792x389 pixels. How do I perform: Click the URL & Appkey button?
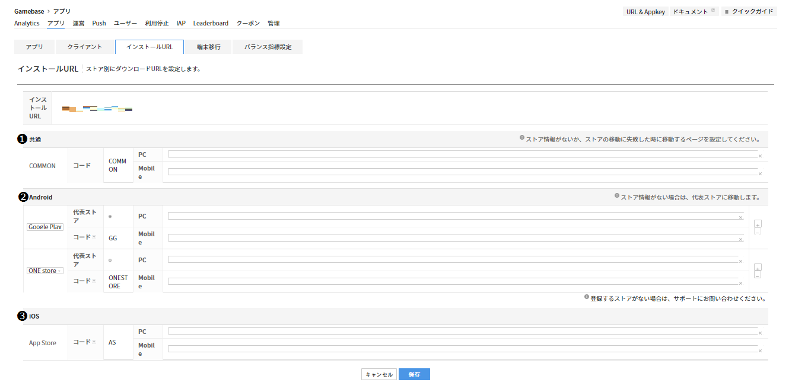coord(646,12)
